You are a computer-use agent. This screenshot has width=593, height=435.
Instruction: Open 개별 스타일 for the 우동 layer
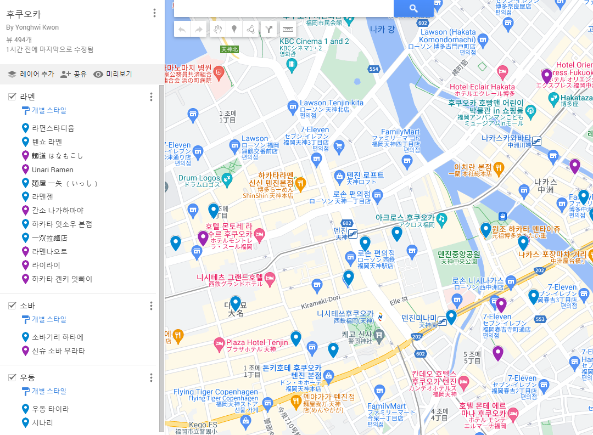tap(44, 391)
